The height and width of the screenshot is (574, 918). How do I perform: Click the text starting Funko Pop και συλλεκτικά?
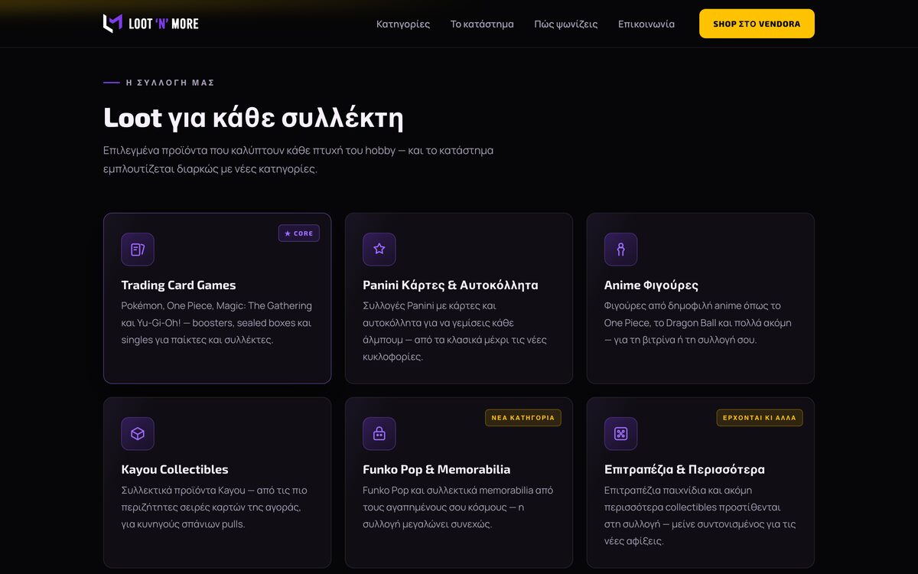[457, 507]
